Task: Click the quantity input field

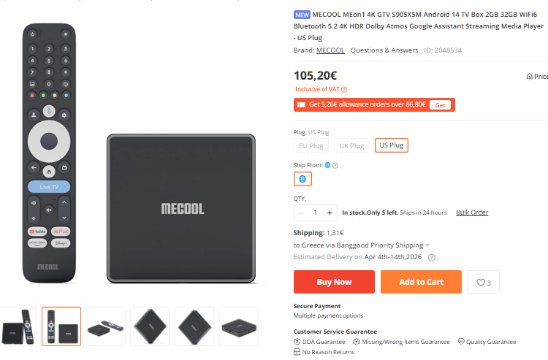Action: click(316, 212)
